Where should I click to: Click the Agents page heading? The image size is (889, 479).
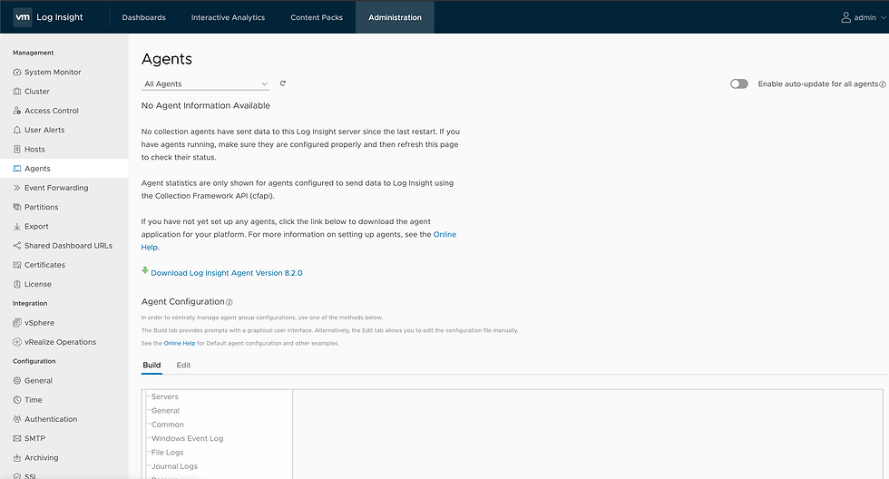point(167,59)
